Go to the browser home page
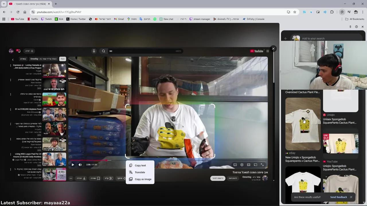367x206 pixels. (x=25, y=12)
